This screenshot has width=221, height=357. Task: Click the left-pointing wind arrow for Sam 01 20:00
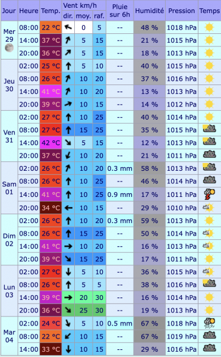[x=68, y=208]
